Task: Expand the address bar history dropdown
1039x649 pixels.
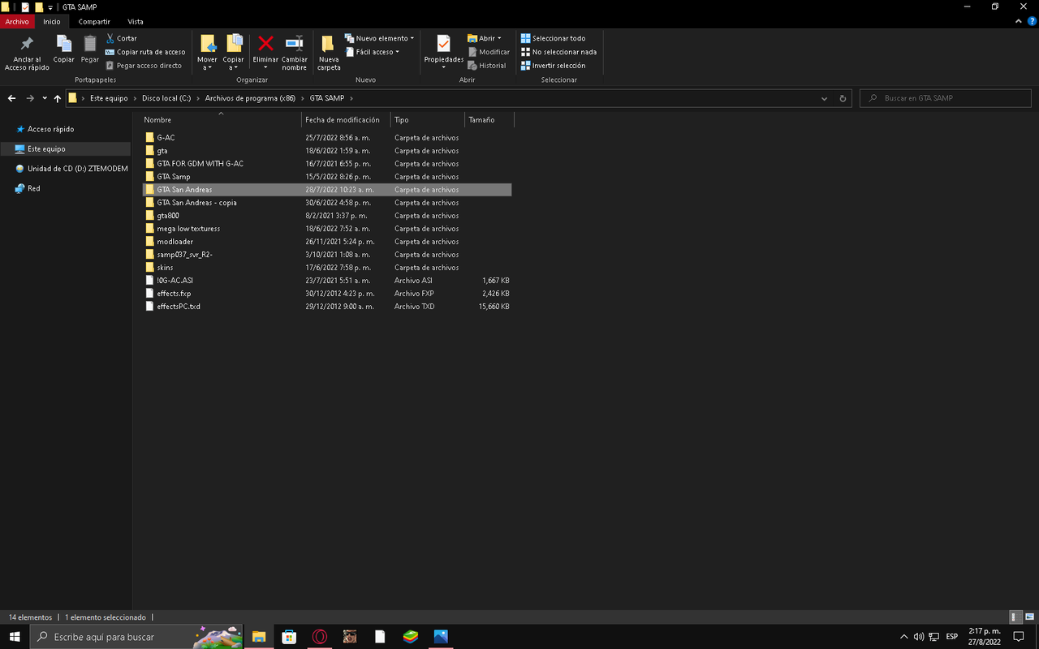Action: coord(825,98)
